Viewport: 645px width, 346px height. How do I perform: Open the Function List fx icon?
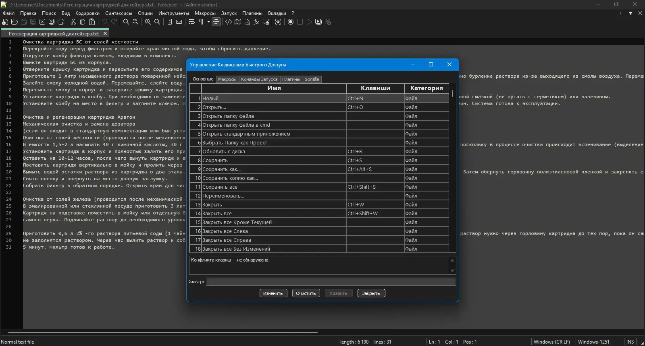[256, 22]
